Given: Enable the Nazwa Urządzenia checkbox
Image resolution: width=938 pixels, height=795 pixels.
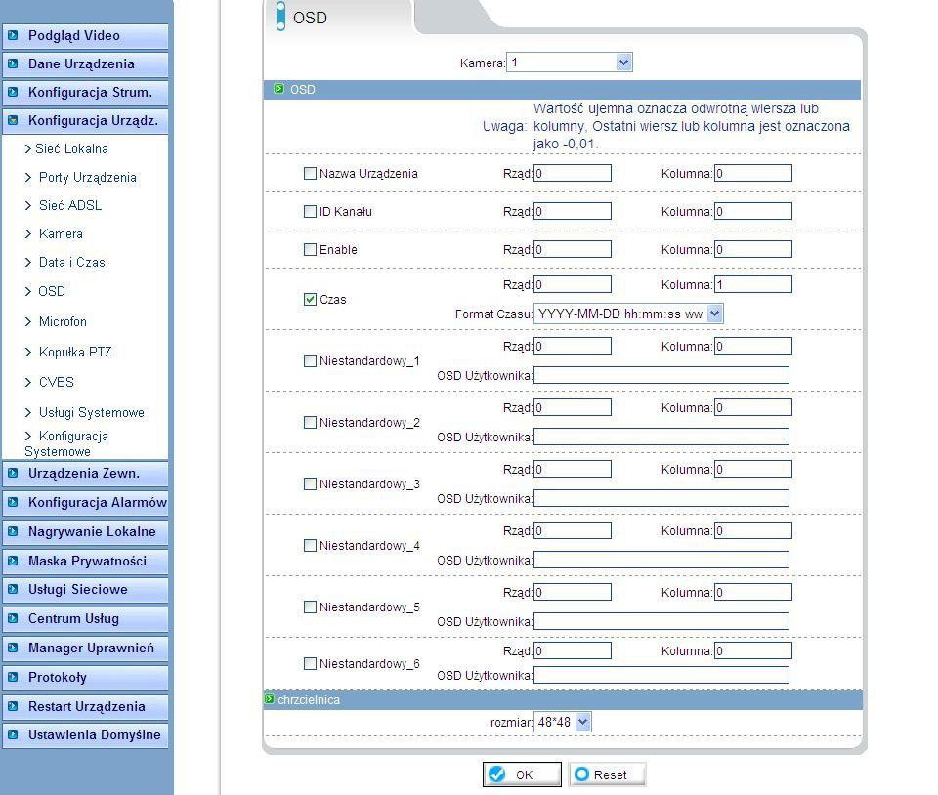Looking at the screenshot, I should pos(310,173).
